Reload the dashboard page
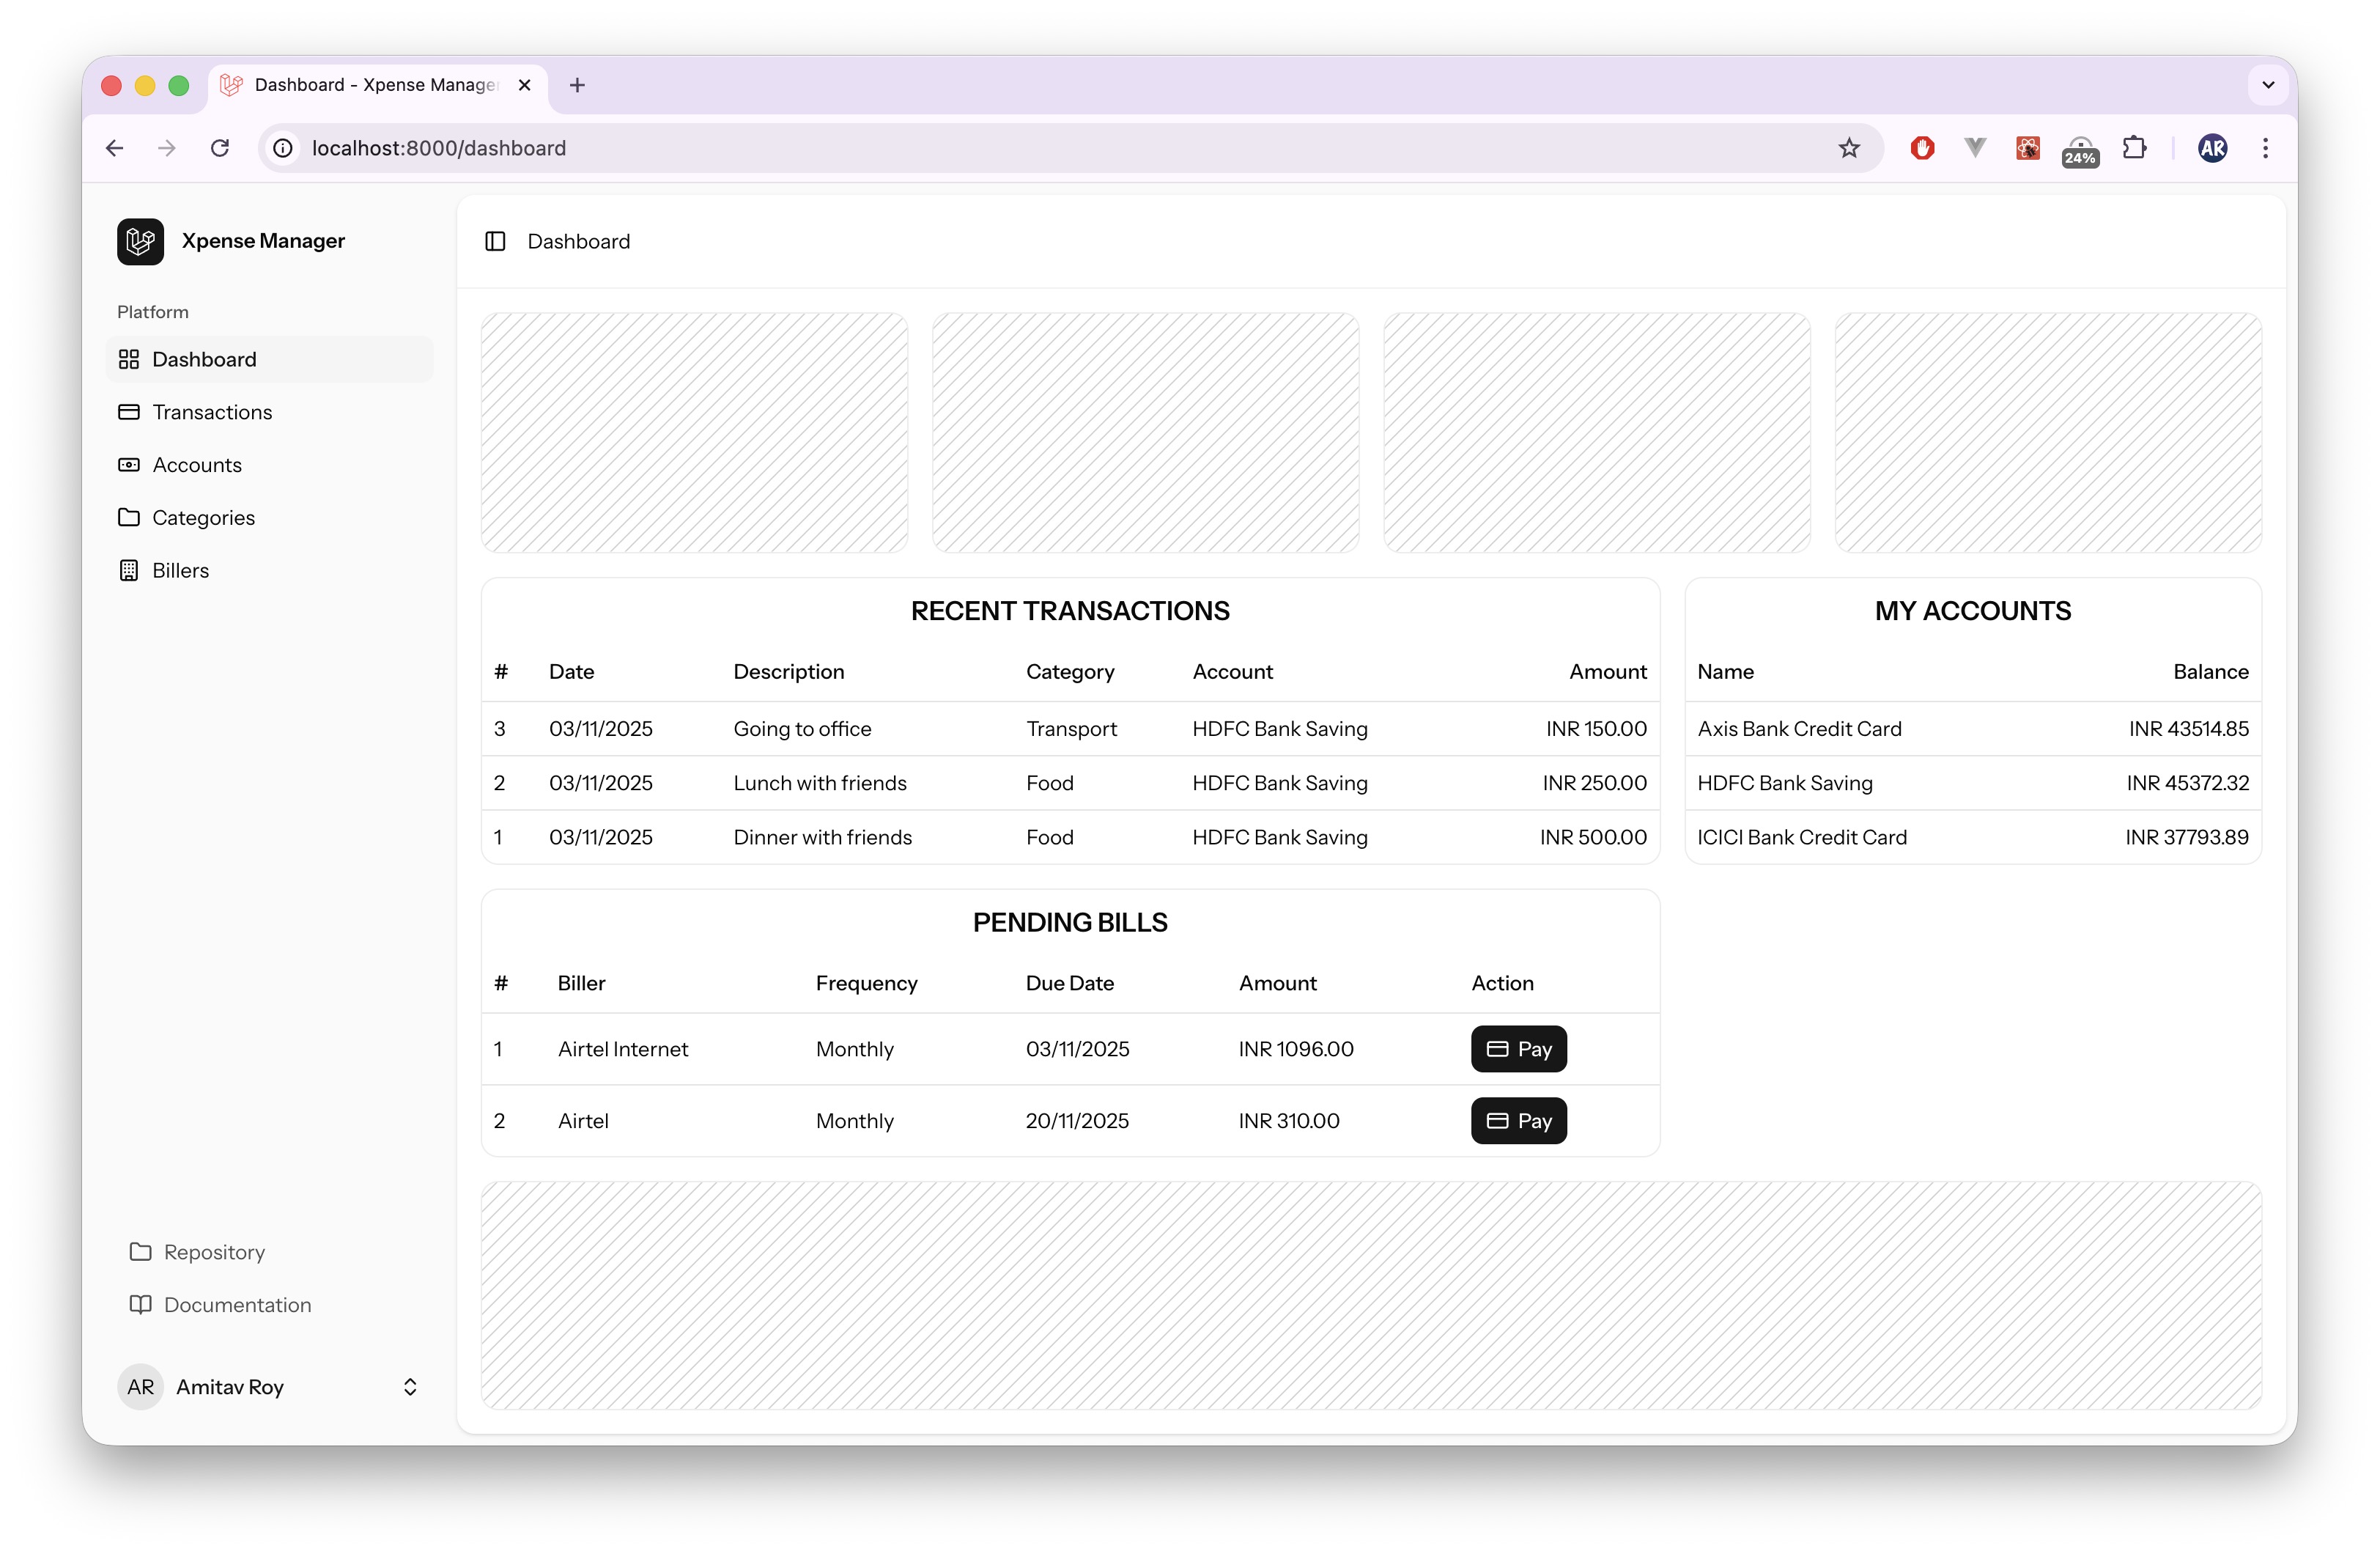Image resolution: width=2380 pixels, height=1554 pixels. (220, 148)
